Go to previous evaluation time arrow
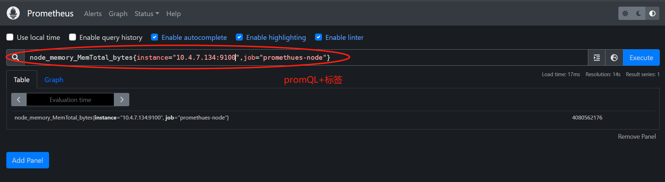 pos(19,100)
